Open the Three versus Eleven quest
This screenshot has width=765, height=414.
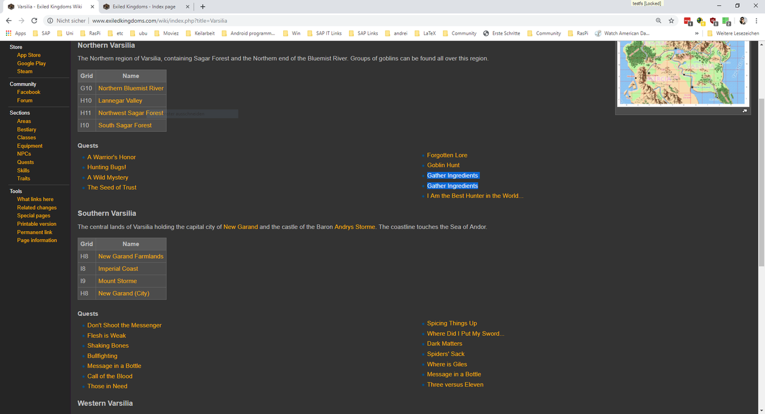click(x=455, y=385)
